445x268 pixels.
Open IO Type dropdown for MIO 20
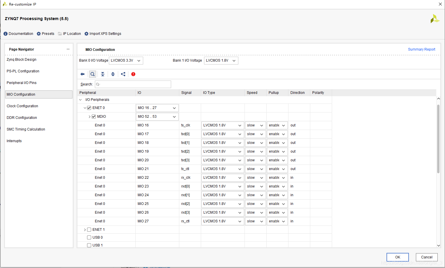tap(223, 160)
